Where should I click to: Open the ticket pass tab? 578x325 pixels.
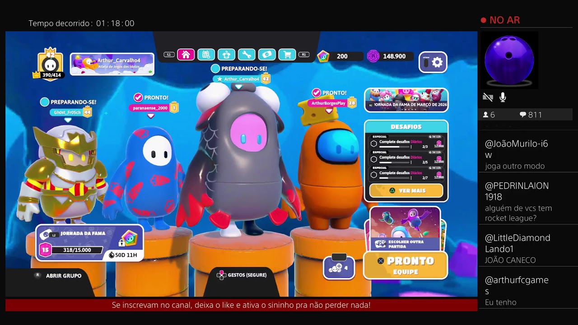pos(267,55)
